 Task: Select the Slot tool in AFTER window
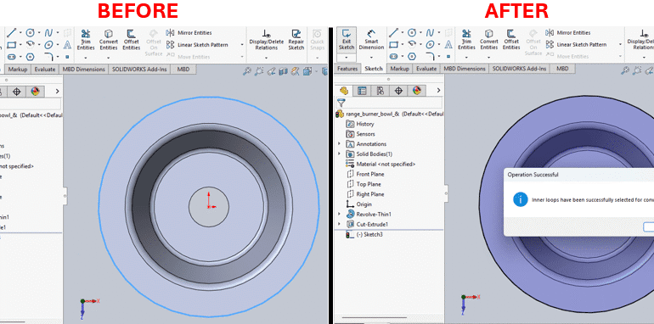(x=393, y=56)
